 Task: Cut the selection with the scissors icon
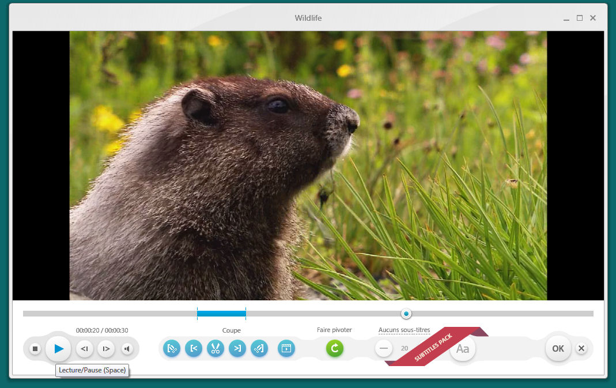(216, 348)
